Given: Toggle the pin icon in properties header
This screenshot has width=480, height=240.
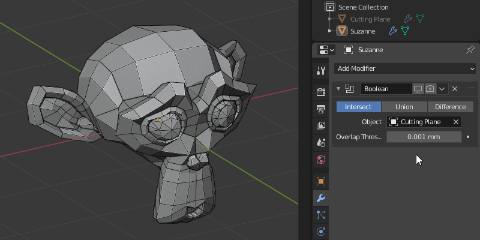Looking at the screenshot, I should pyautogui.click(x=470, y=50).
